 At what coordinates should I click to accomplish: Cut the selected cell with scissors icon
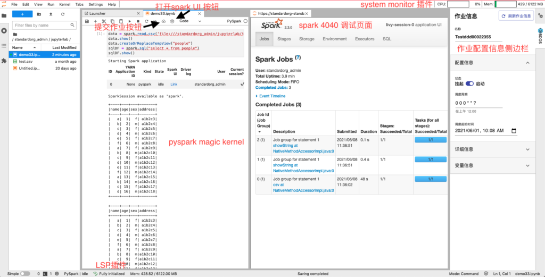104,21
